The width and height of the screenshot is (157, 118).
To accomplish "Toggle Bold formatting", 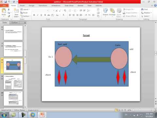I will pos(34,15).
